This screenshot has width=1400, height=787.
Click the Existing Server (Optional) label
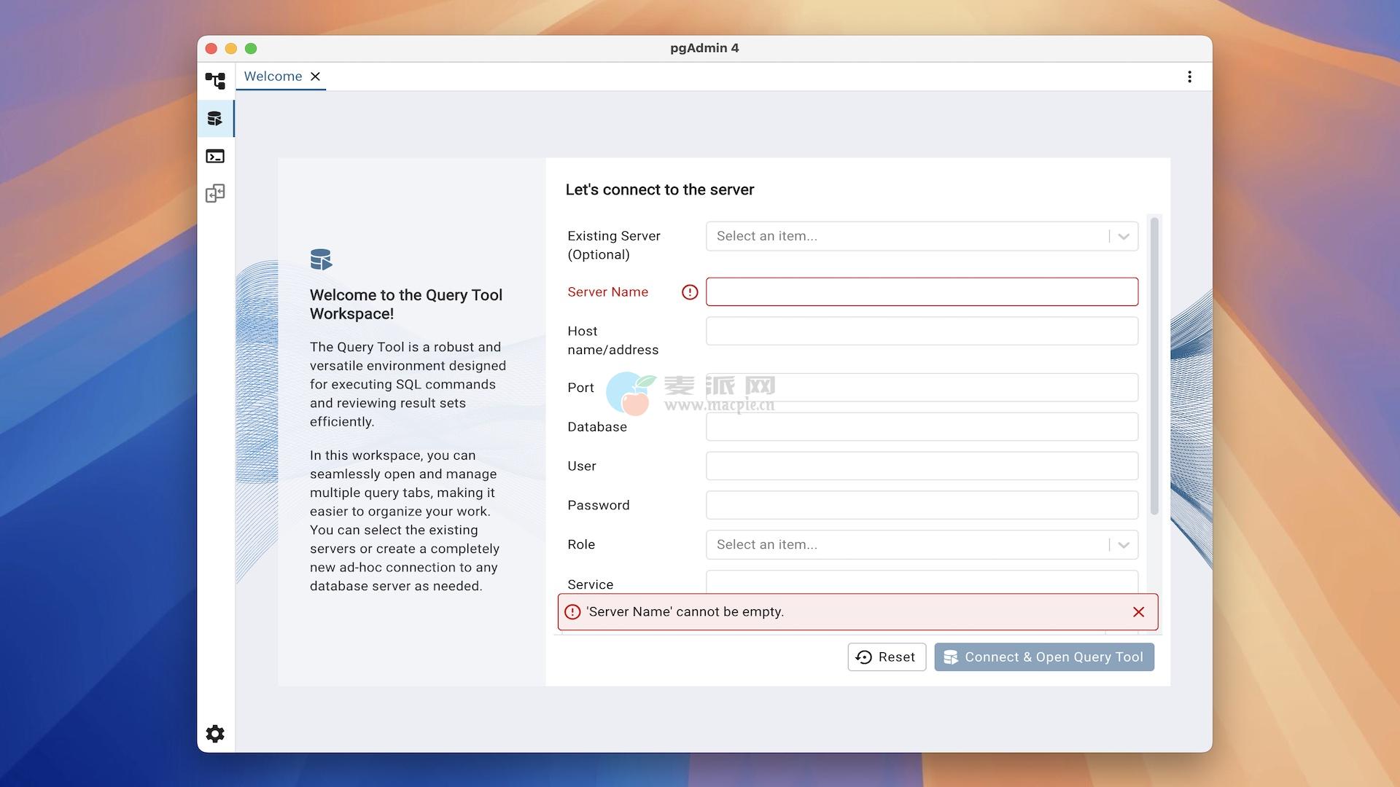coord(614,246)
